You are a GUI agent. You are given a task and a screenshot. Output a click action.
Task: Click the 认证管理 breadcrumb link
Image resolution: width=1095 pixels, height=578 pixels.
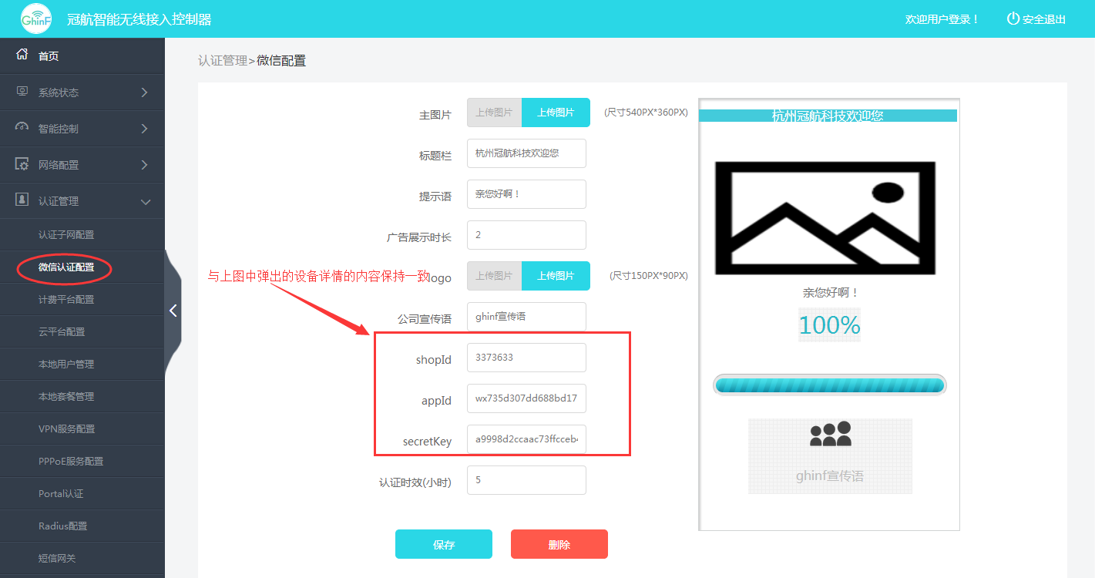tap(223, 60)
